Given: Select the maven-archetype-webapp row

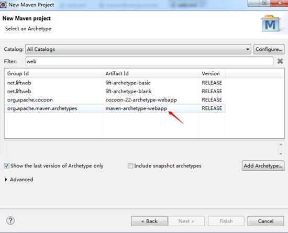Looking at the screenshot, I should [115, 108].
